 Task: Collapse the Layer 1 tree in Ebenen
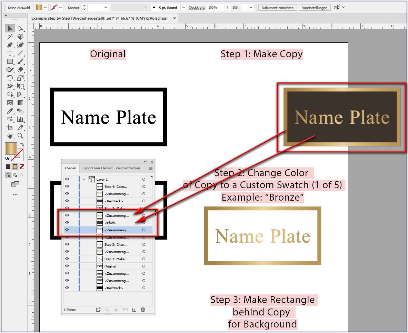click(x=84, y=179)
